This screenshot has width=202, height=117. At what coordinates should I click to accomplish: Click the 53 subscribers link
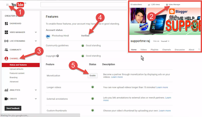coord(136,5)
